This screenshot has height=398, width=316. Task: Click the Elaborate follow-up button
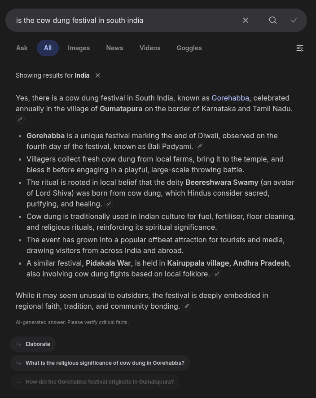point(33,344)
